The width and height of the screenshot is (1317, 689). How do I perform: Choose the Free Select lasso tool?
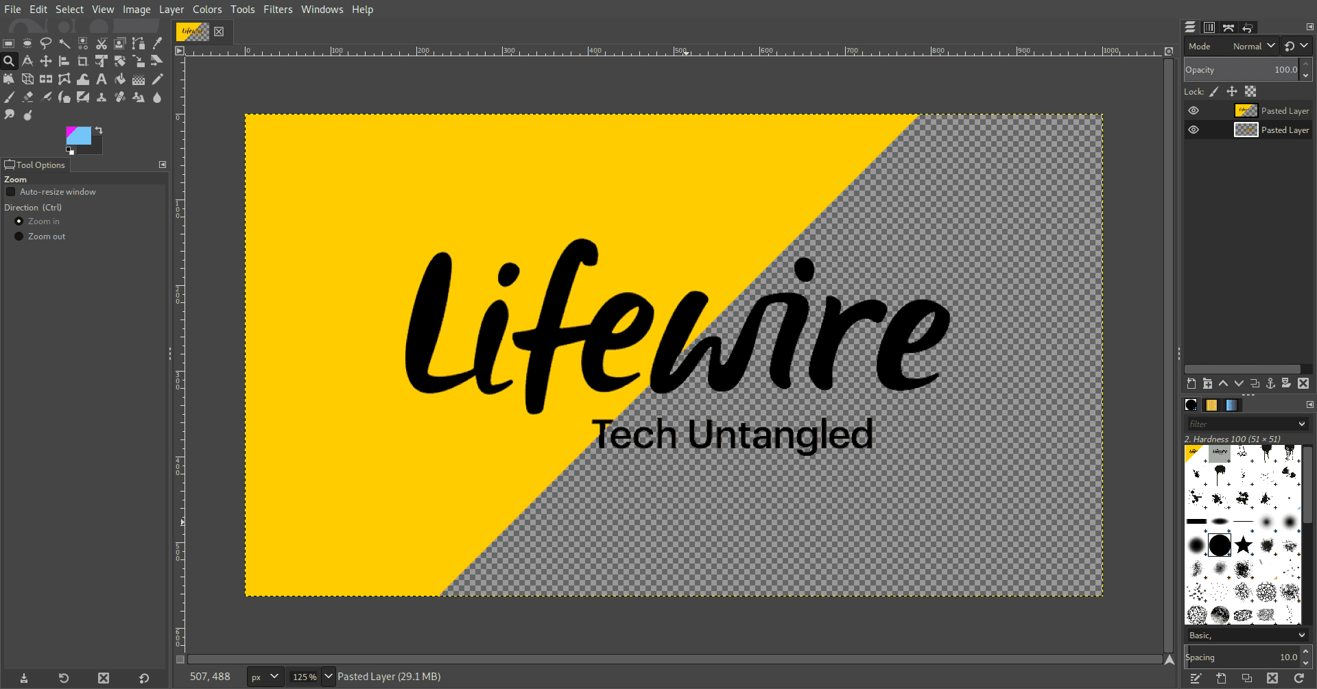[x=46, y=43]
